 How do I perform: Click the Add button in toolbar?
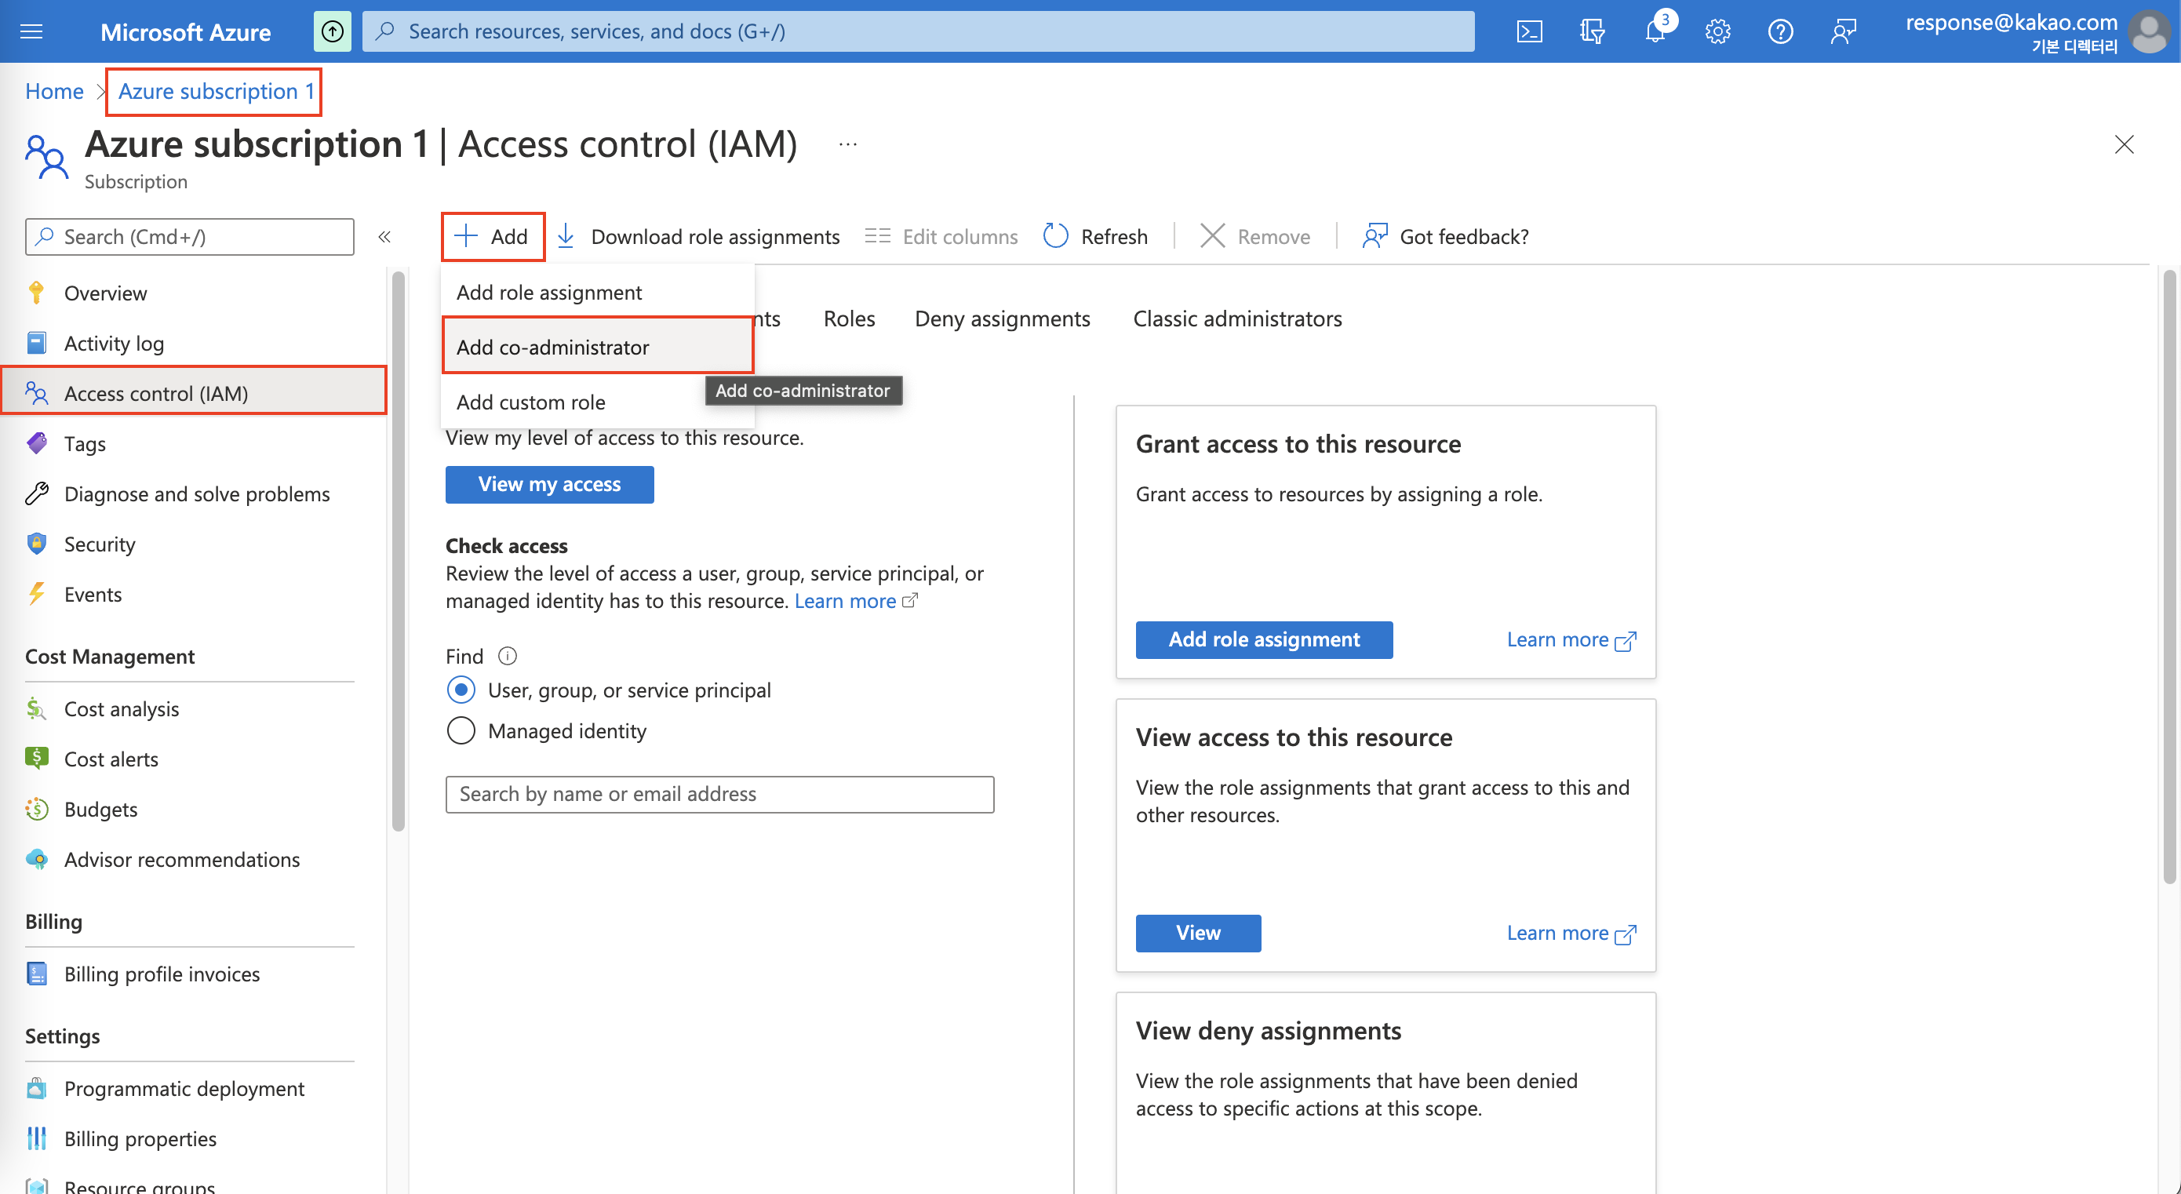[492, 236]
